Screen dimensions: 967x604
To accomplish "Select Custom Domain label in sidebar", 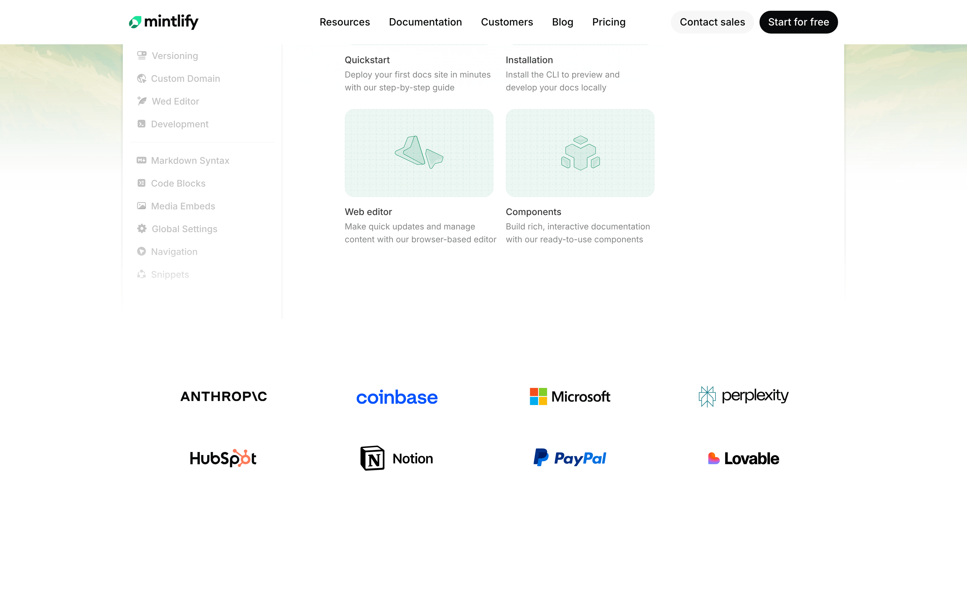I will [x=185, y=78].
